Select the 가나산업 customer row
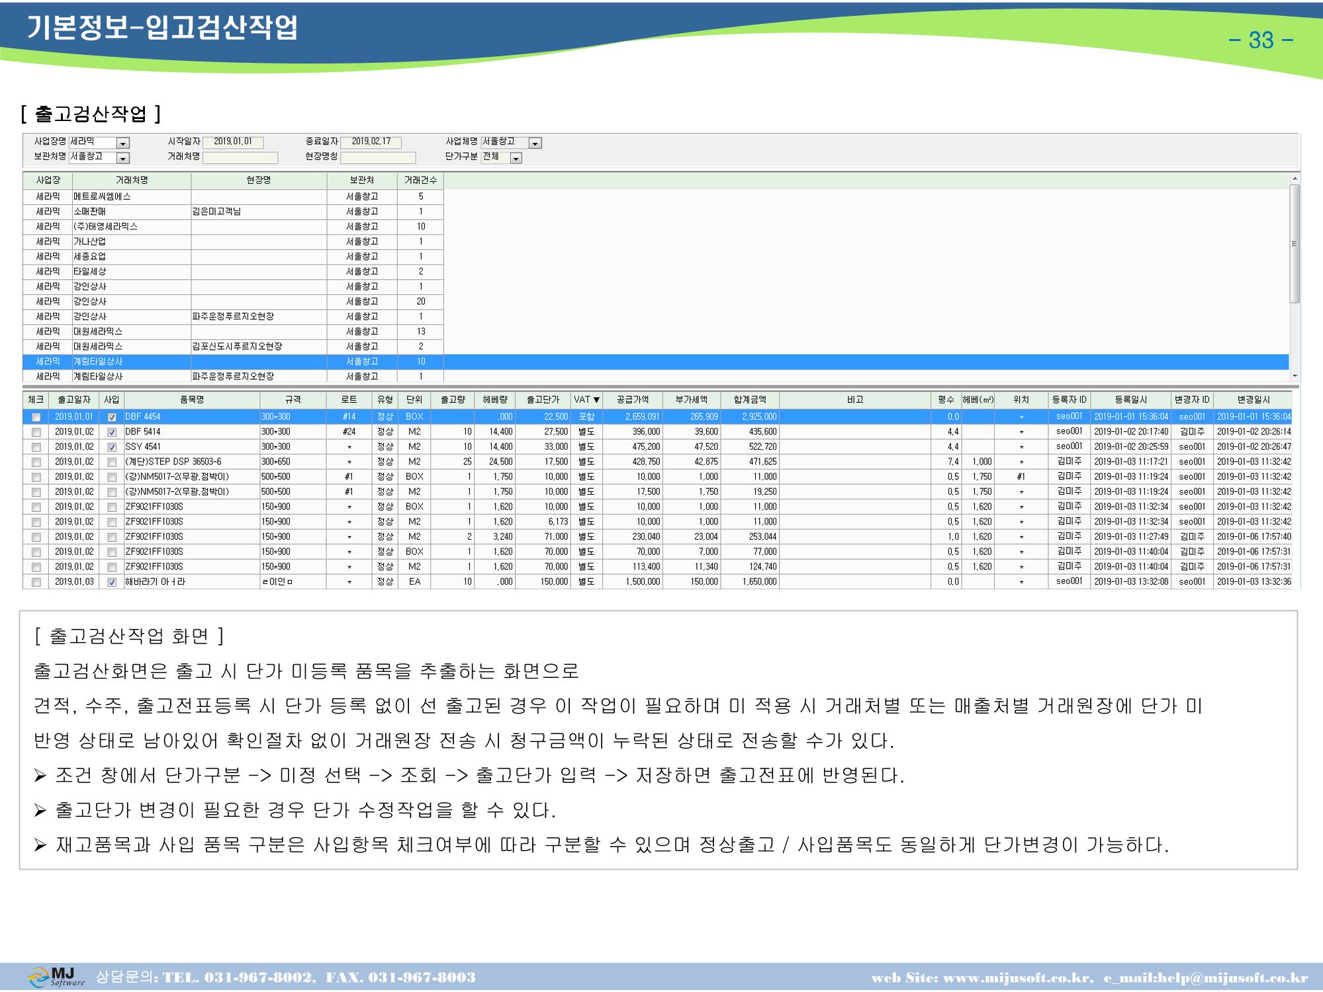This screenshot has height=992, width=1323. click(233, 241)
